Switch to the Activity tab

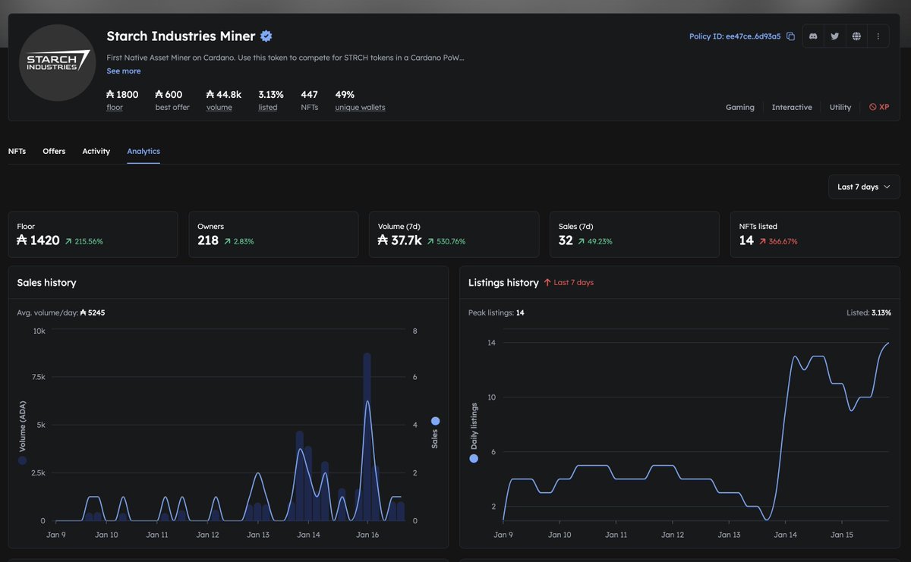coord(96,151)
